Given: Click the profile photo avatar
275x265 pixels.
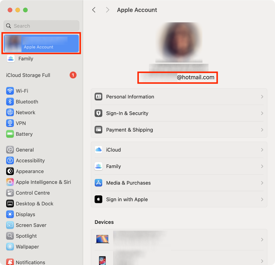Looking at the screenshot, I should (x=179, y=42).
